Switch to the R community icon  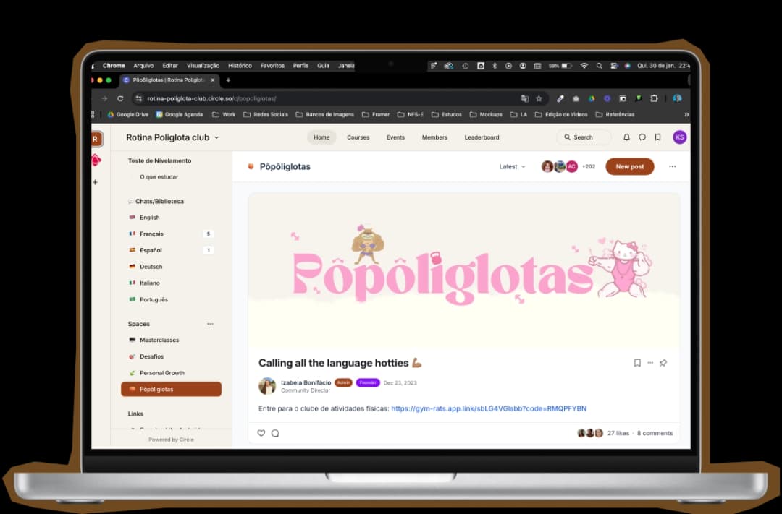pos(96,139)
